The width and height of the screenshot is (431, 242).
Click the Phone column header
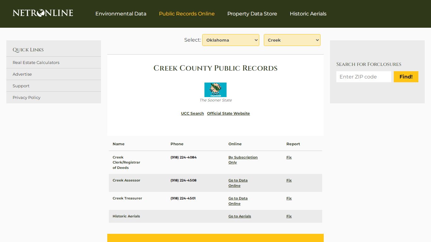[x=177, y=144]
